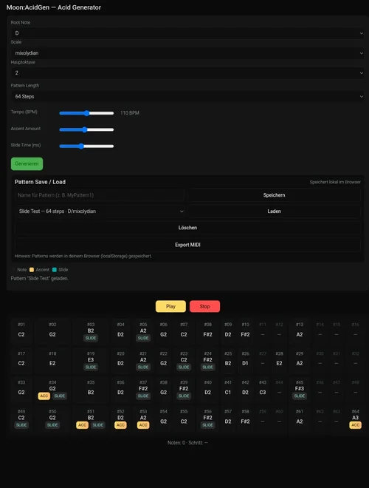Adjust the Accent Amount slider

coord(86,130)
